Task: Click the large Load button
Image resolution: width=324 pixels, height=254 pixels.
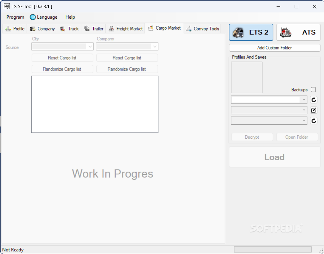Action: point(275,157)
